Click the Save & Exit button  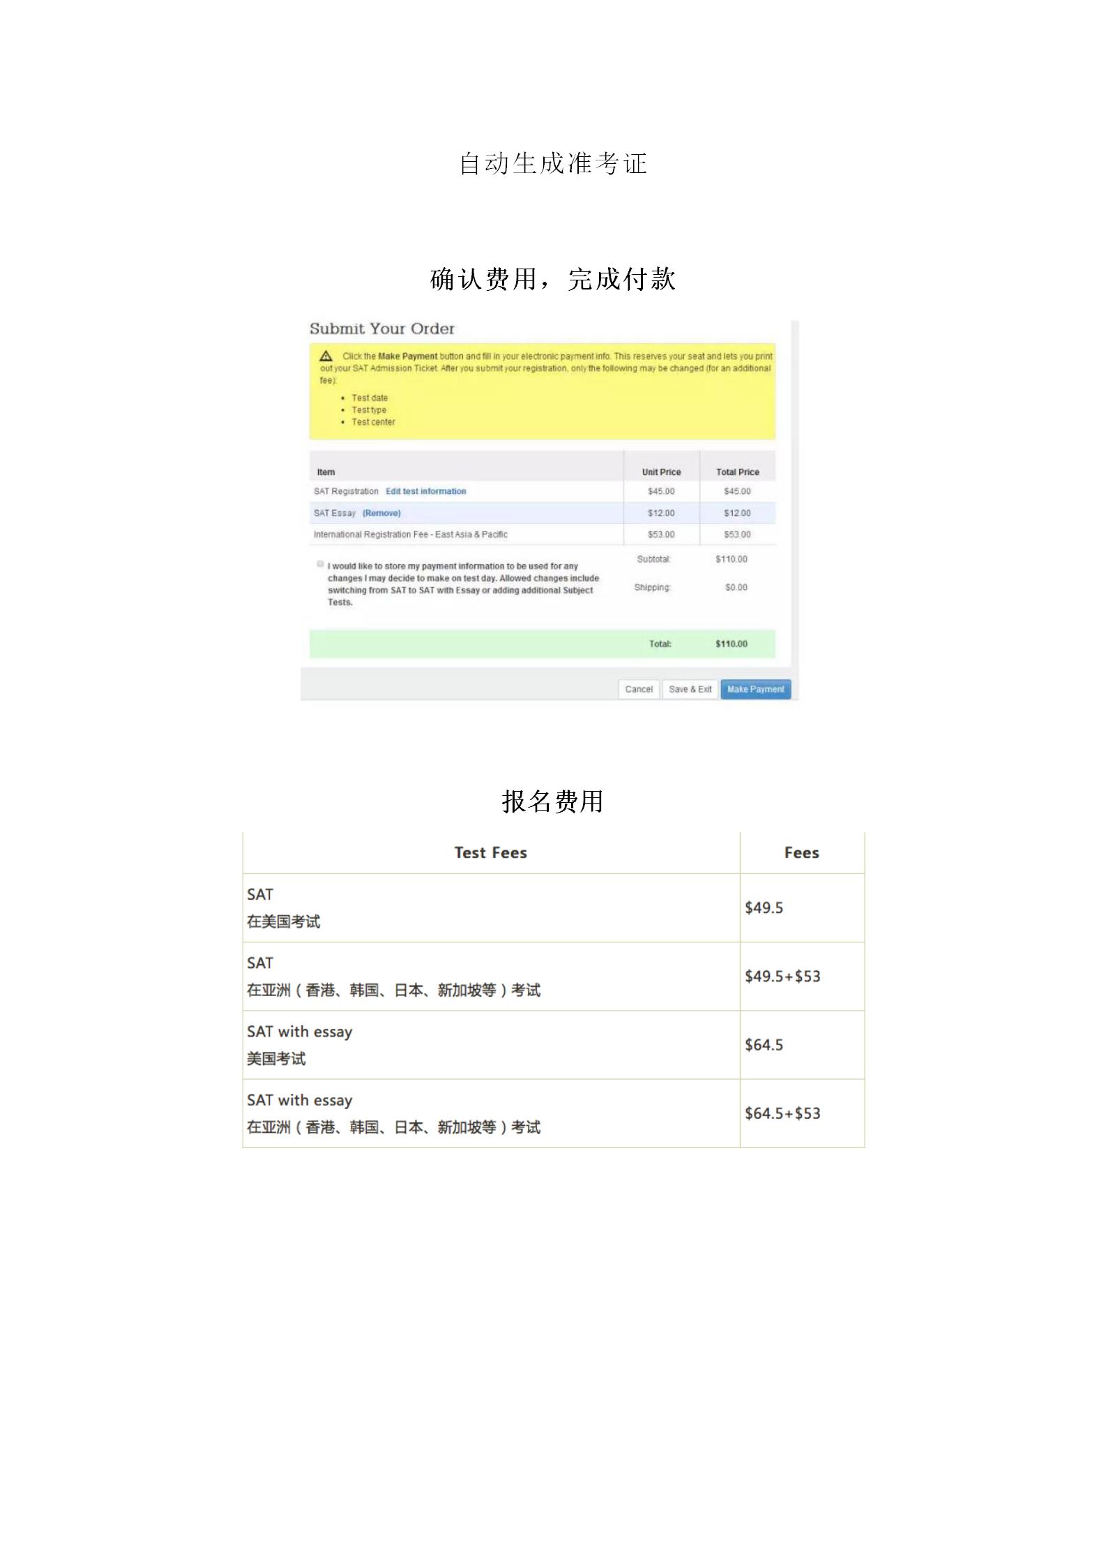tap(690, 689)
